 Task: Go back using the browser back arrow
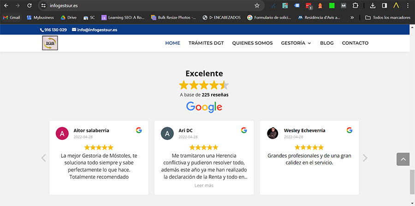[x=6, y=6]
